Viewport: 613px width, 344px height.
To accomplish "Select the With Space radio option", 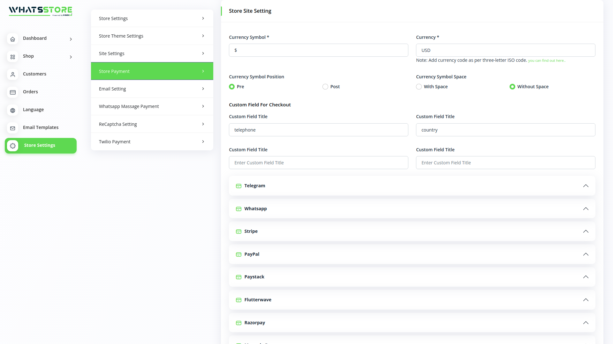I will pos(419,87).
